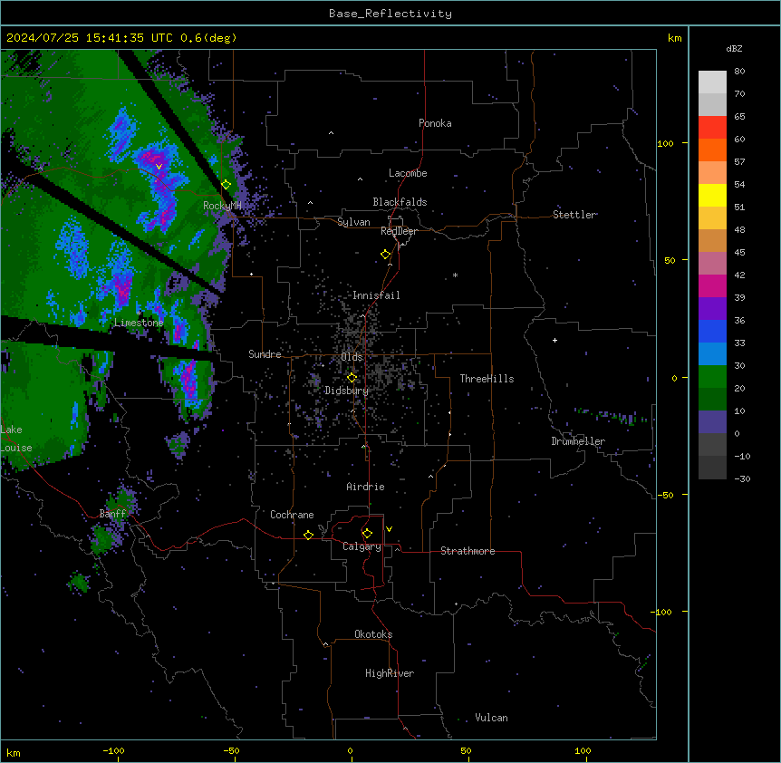Click the yellow diamond marker below Cochrane label
The height and width of the screenshot is (763, 781).
tap(308, 535)
